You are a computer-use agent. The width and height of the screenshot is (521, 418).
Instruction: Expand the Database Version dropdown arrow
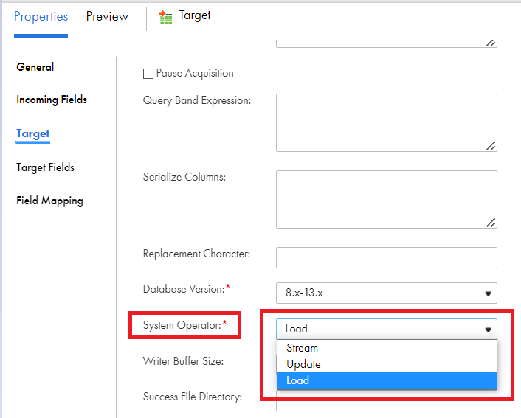point(488,293)
